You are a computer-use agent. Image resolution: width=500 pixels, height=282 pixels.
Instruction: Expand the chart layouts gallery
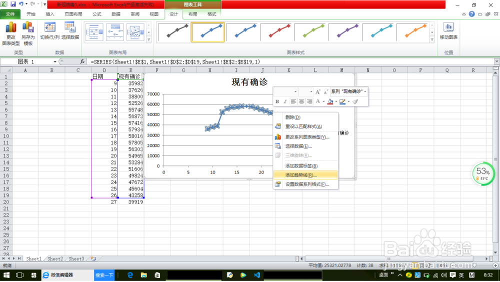click(x=148, y=40)
